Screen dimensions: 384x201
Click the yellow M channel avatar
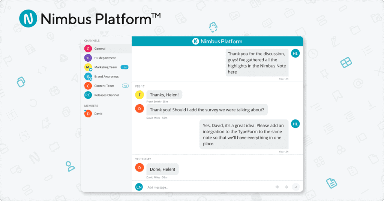pyautogui.click(x=88, y=67)
